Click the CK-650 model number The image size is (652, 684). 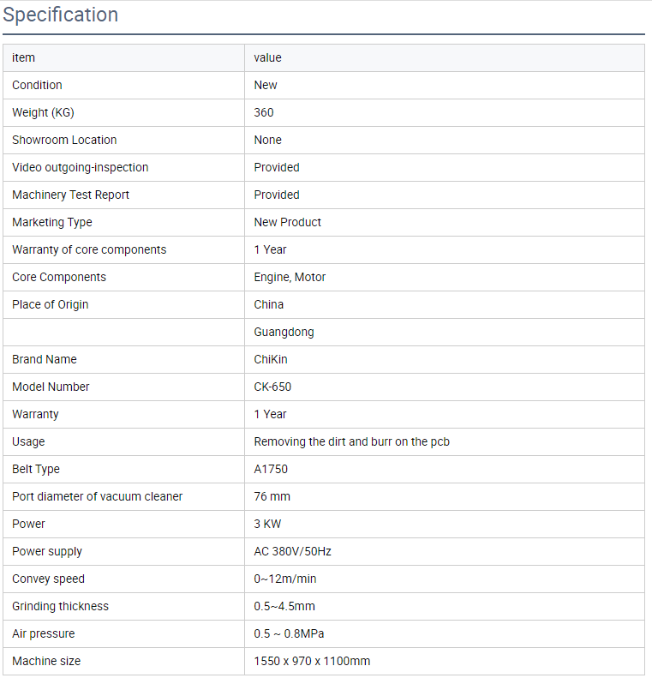pyautogui.click(x=272, y=387)
